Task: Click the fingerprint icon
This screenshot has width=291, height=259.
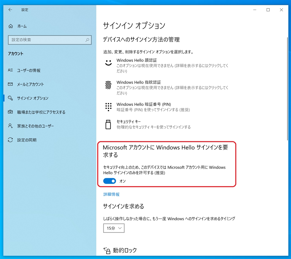Action: click(x=108, y=85)
